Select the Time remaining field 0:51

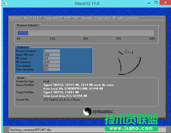(51, 69)
